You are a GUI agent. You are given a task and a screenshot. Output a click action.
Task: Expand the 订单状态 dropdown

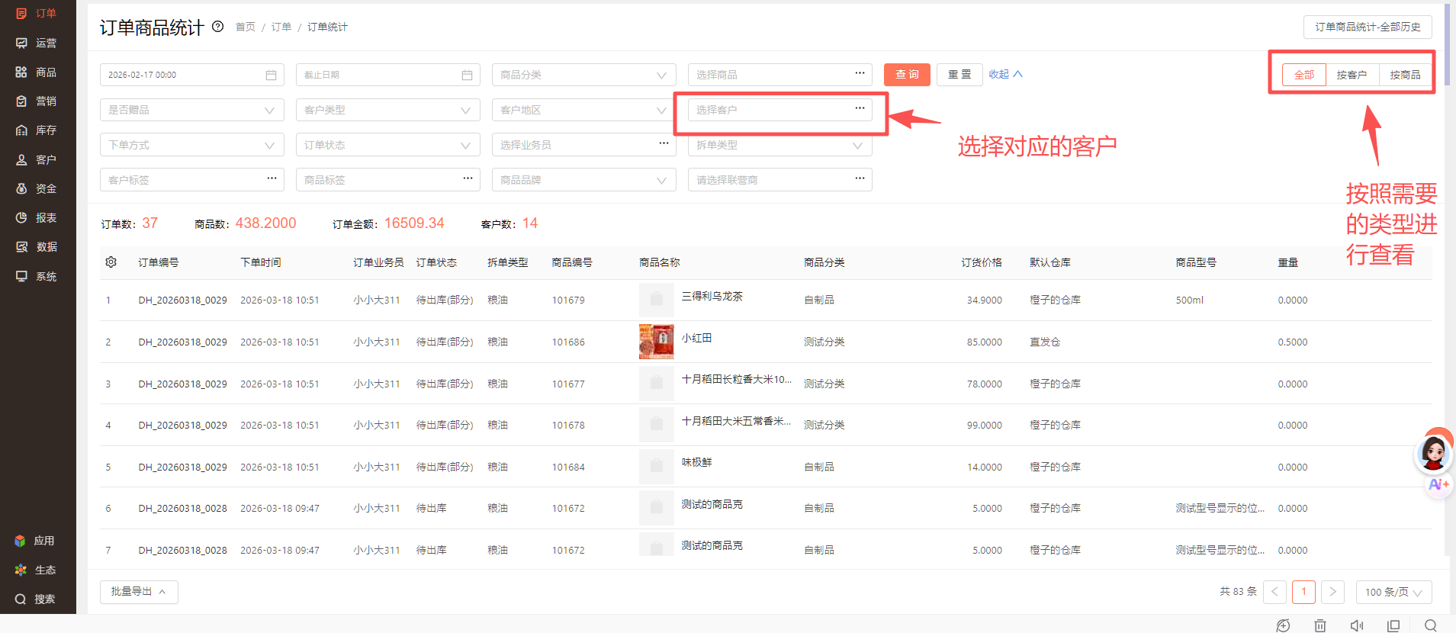[388, 145]
